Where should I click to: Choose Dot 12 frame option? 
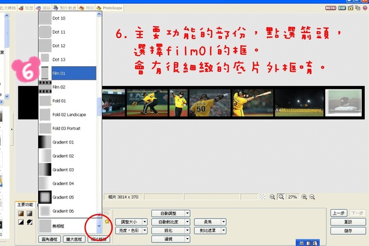point(67,45)
